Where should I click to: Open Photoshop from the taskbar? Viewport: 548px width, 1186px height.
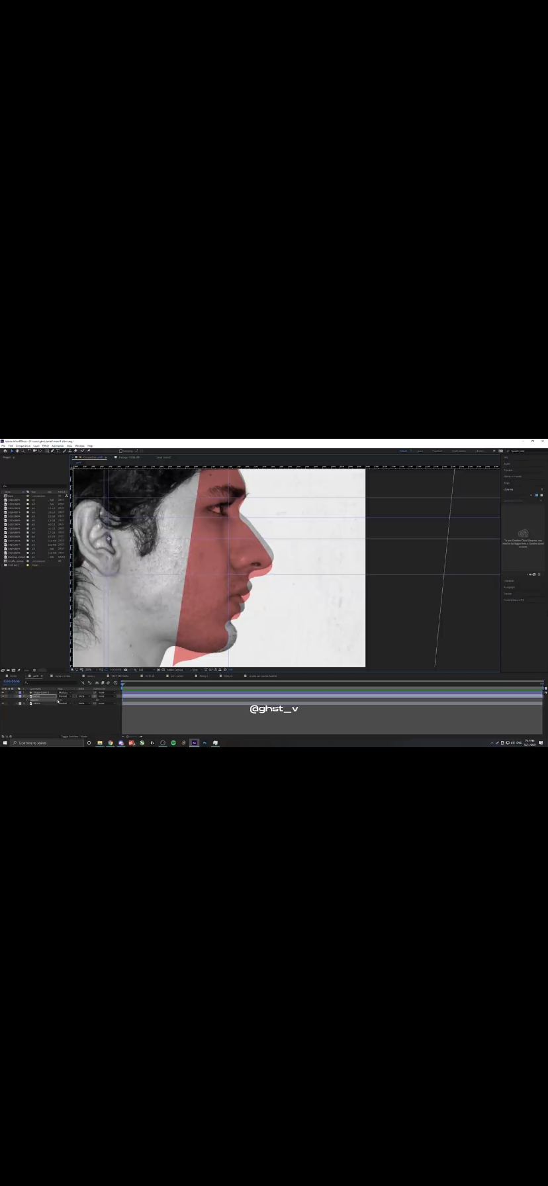pyautogui.click(x=205, y=743)
